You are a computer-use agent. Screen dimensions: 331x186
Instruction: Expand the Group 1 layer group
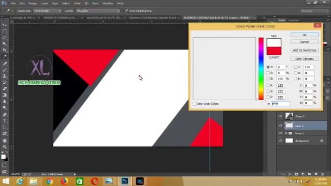point(286,133)
